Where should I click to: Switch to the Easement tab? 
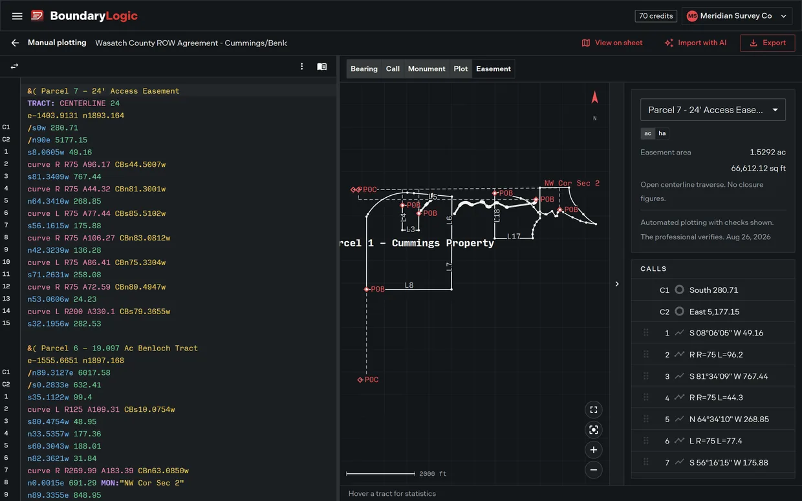tap(493, 69)
